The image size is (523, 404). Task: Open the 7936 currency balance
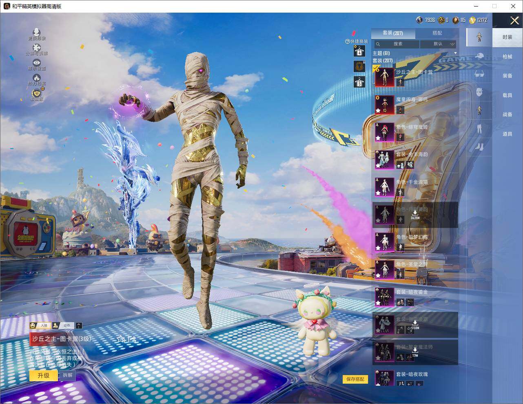point(425,20)
